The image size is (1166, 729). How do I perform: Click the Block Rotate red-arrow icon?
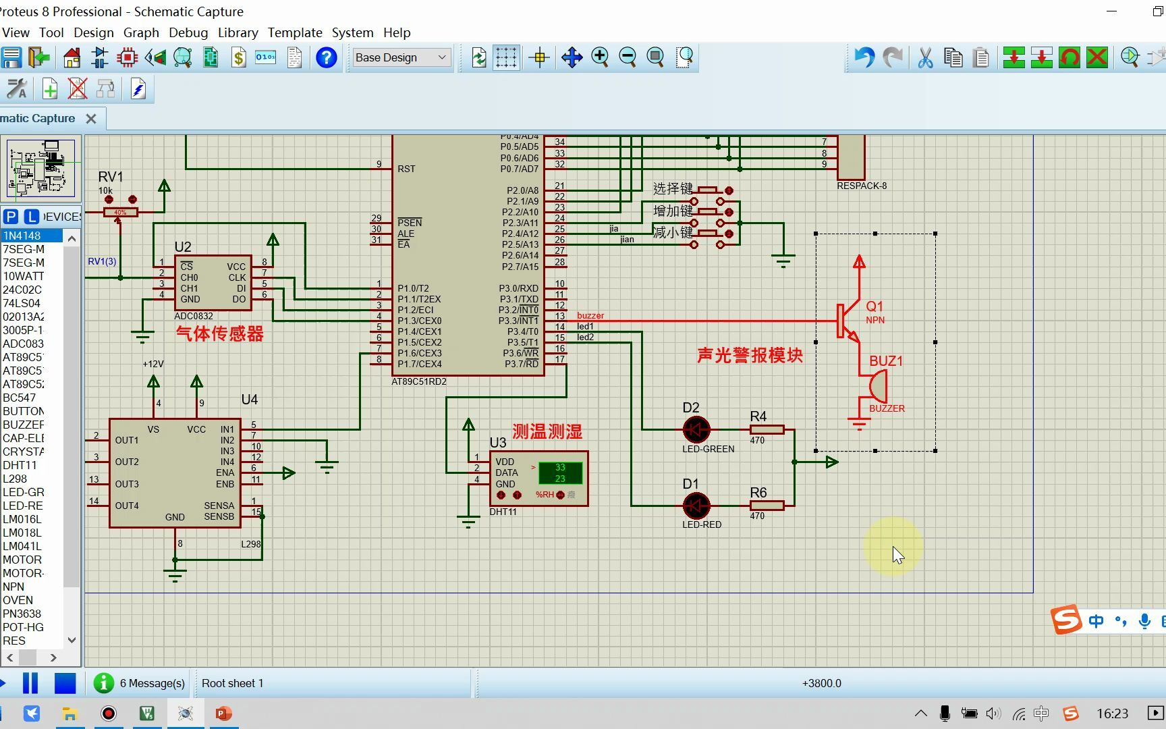[x=1070, y=57]
